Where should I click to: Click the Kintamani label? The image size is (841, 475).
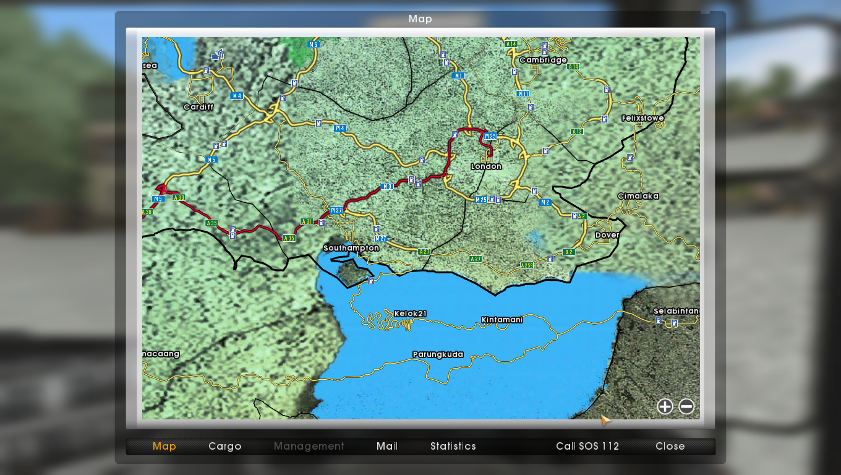502,320
